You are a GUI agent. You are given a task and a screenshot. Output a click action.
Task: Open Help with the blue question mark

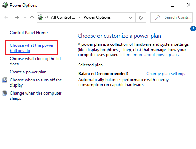(193, 29)
